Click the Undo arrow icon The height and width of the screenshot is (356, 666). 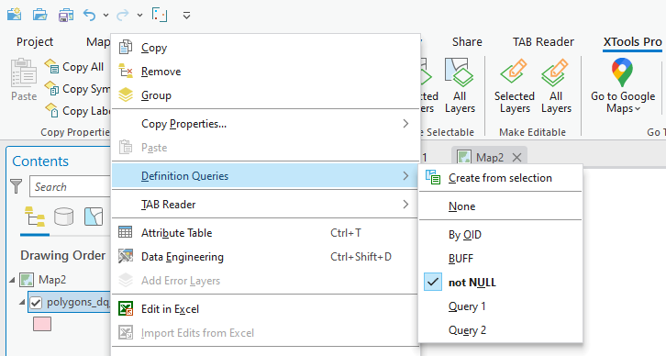(89, 15)
